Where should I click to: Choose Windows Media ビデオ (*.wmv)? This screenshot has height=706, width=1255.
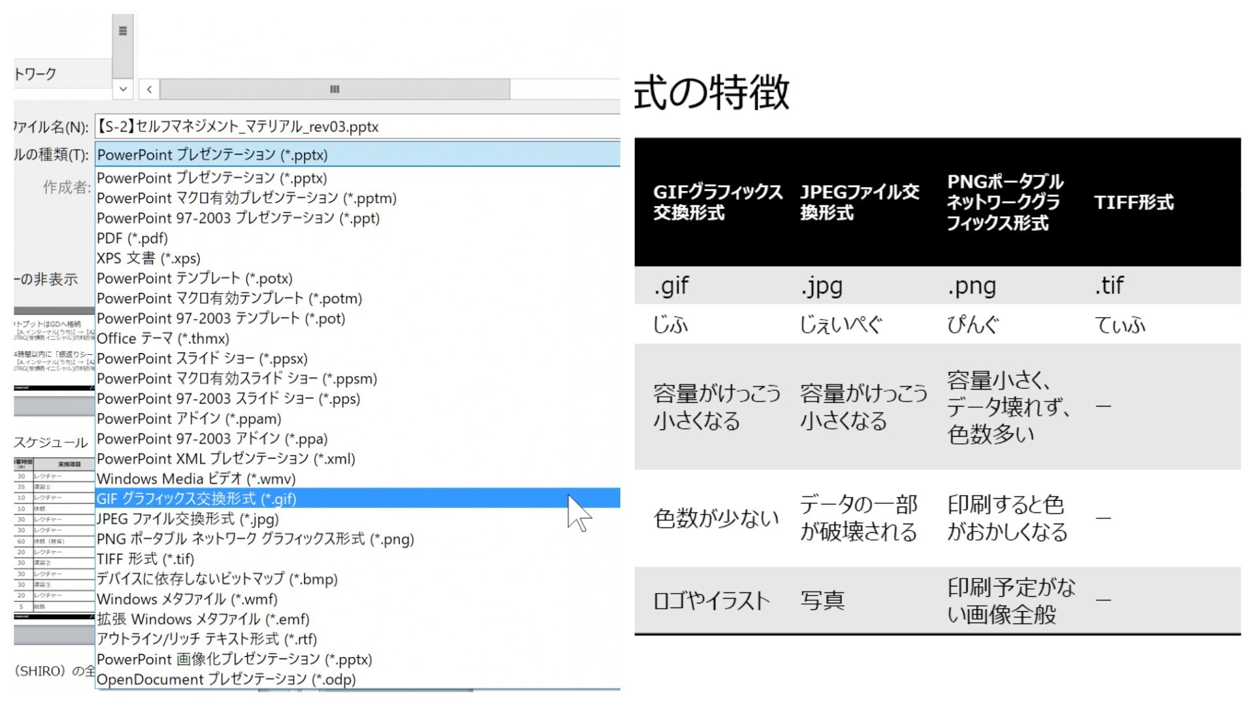pos(358,479)
